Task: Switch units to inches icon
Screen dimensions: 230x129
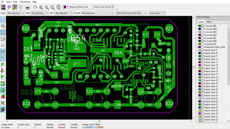Action: coord(3,45)
